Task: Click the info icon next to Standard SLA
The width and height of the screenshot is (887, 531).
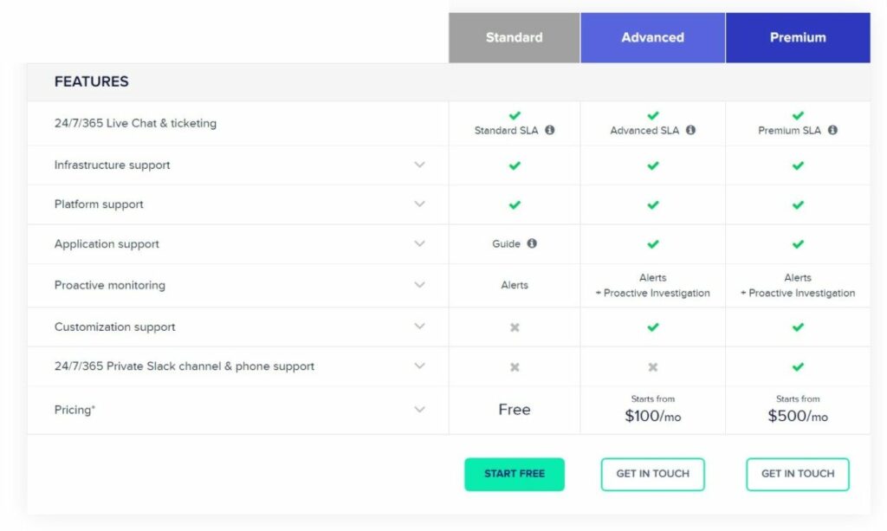Action: click(550, 131)
